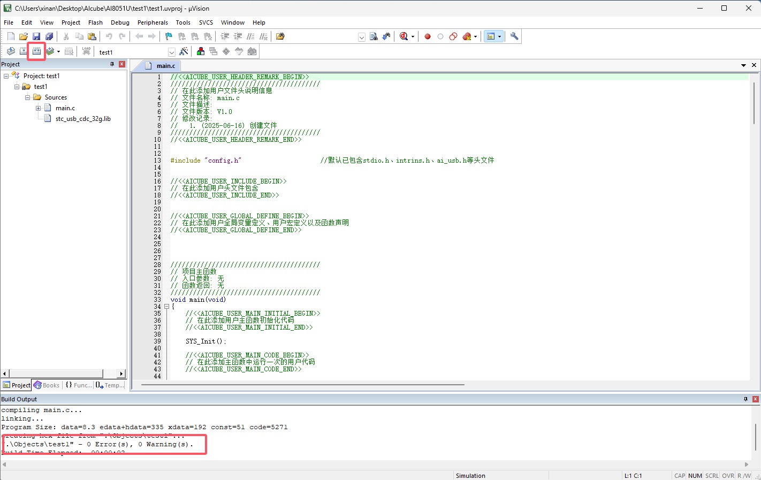The image size is (761, 480).
Task: Click the Batch Build icon
Action: tap(50, 51)
